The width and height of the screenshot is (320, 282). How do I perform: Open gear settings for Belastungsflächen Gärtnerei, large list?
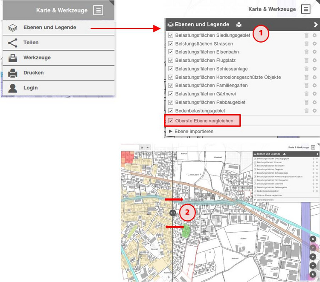pyautogui.click(x=314, y=94)
